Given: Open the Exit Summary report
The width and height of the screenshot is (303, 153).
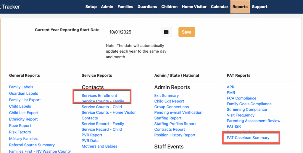Looking at the screenshot, I should coord(167,96).
